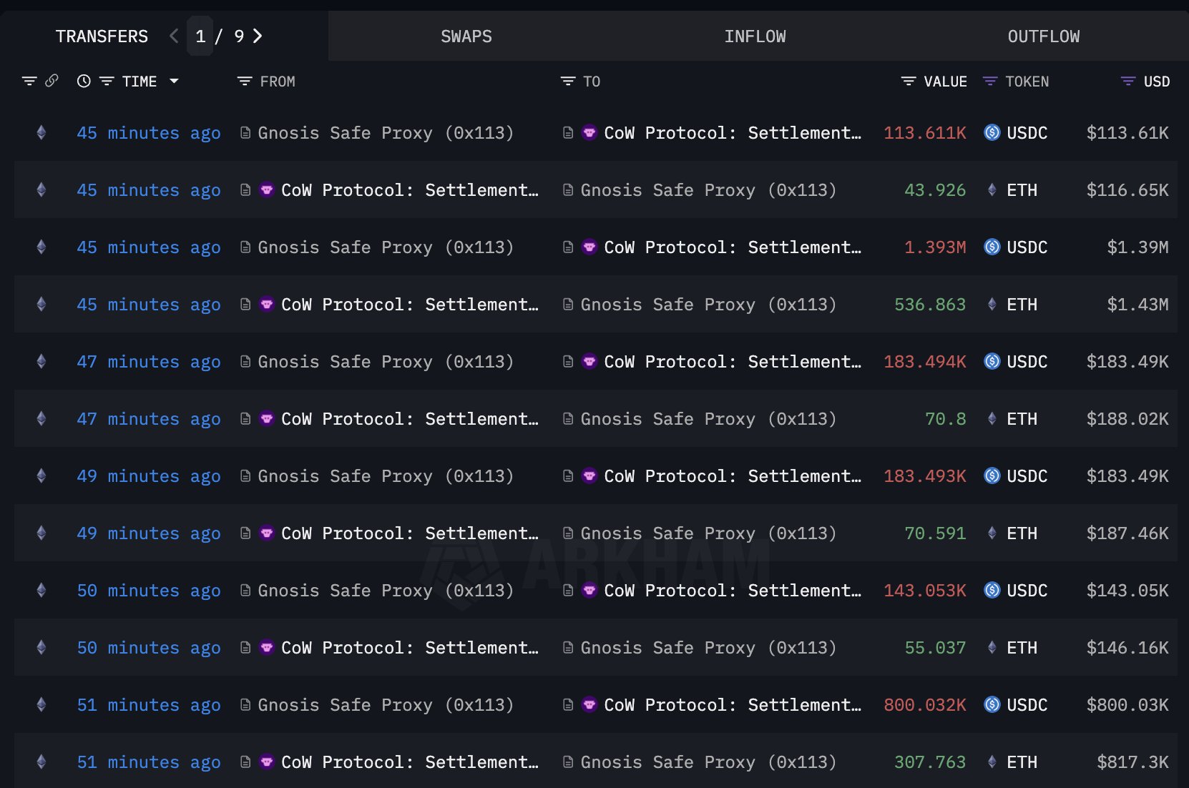Open the first '45 minutes ago' transaction link
Image resolution: width=1189 pixels, height=788 pixels.
pos(149,133)
